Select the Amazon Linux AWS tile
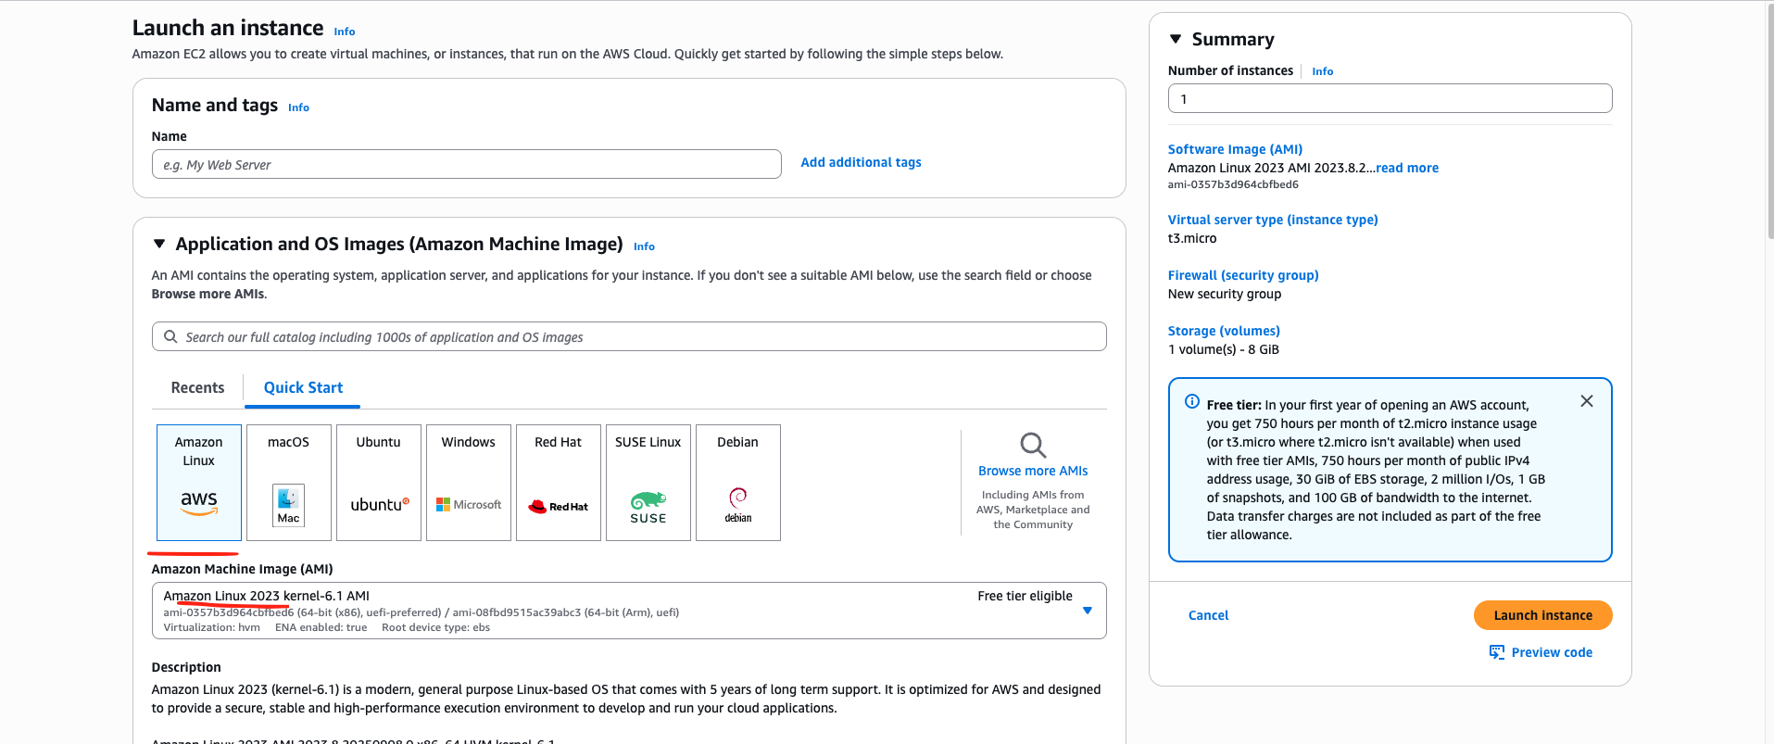This screenshot has height=744, width=1774. pos(199,483)
